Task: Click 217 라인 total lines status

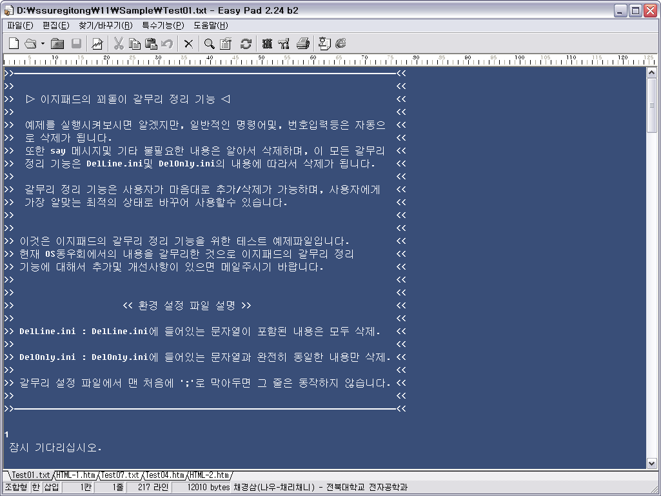Action: [x=149, y=487]
